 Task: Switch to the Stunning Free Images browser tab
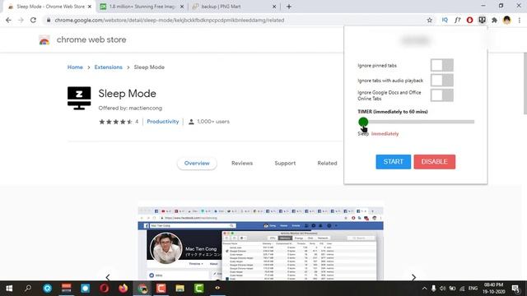(141, 7)
